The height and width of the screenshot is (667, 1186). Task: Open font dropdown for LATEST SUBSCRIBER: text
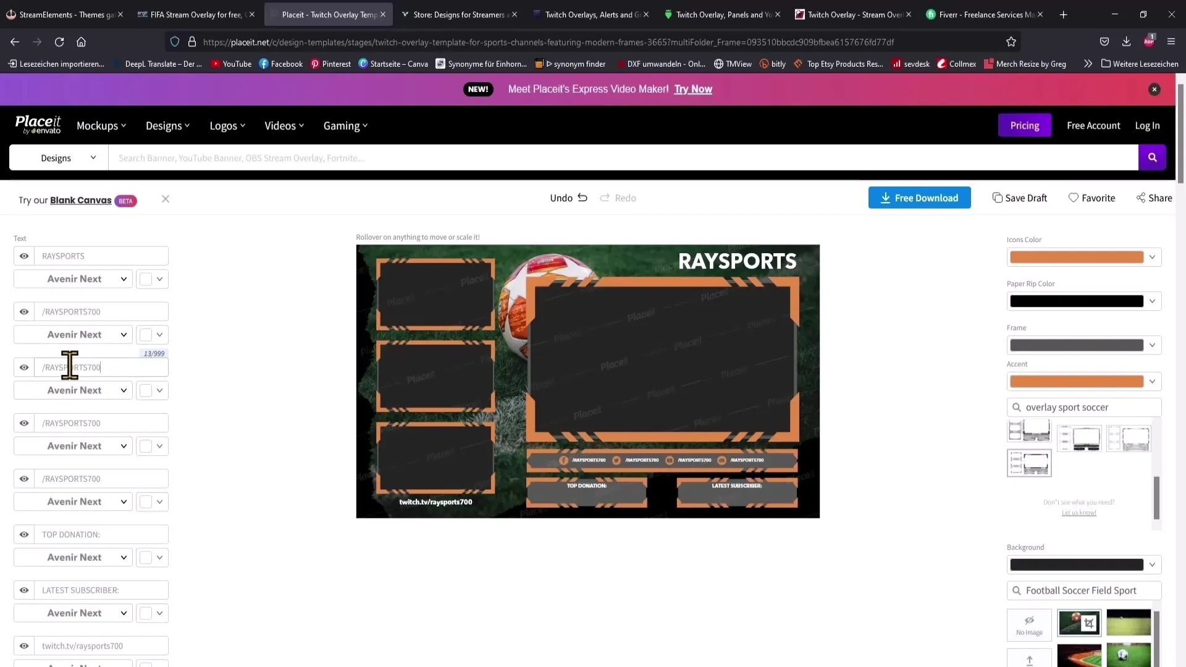[73, 613]
